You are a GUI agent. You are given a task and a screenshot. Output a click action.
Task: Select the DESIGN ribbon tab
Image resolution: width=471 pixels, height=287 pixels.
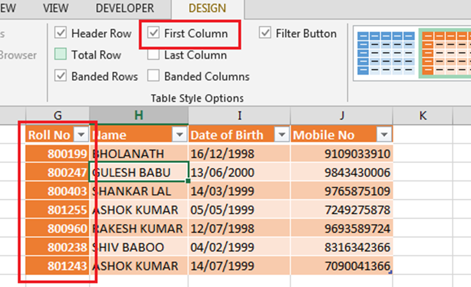207,9
